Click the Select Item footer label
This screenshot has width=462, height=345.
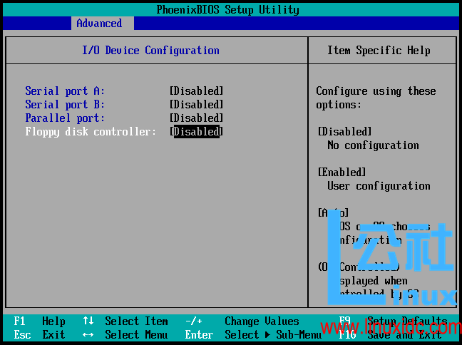pos(136,321)
